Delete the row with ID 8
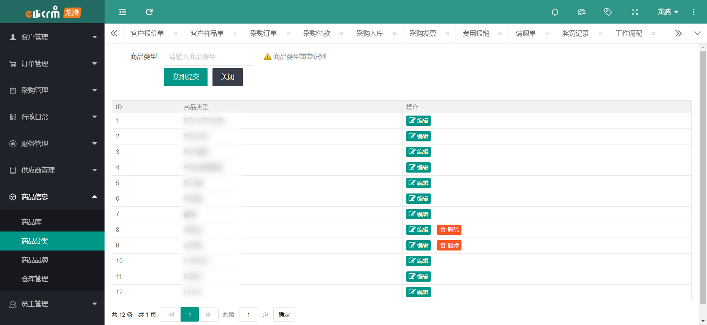The height and width of the screenshot is (325, 707). [449, 230]
